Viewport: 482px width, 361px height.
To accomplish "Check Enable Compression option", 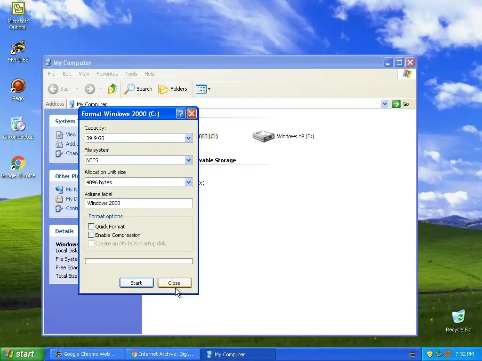I will tap(91, 235).
